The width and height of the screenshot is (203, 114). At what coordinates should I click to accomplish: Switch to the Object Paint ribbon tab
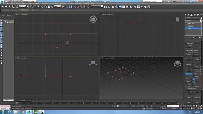[35, 10]
